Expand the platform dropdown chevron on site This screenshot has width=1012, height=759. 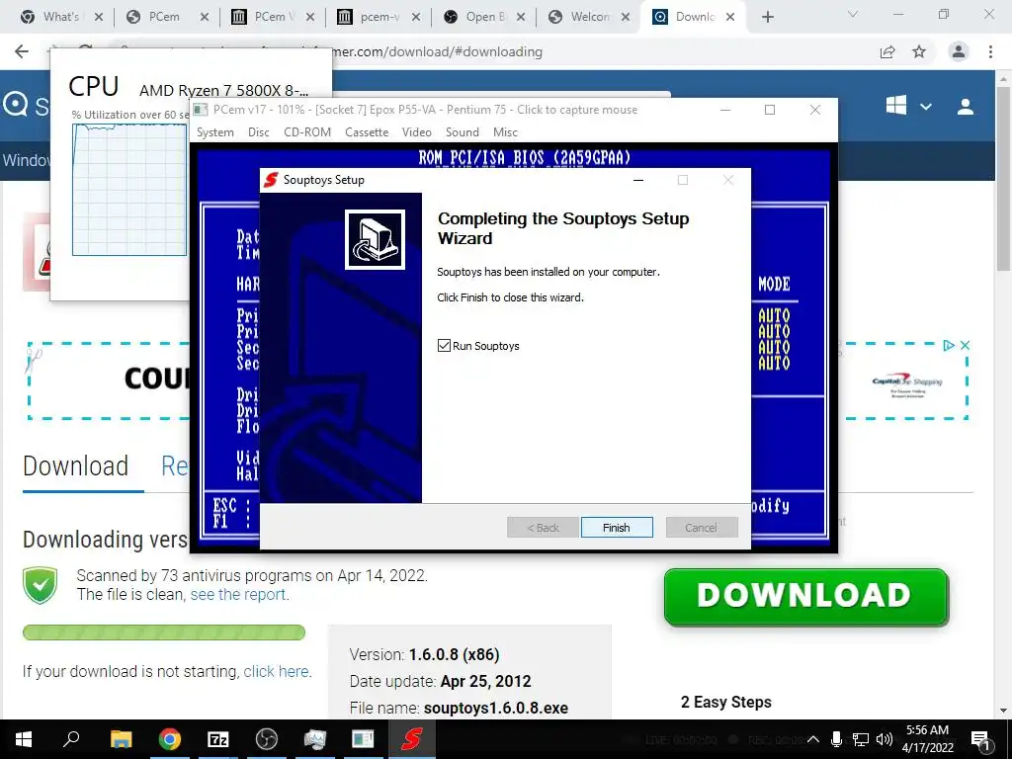[925, 107]
